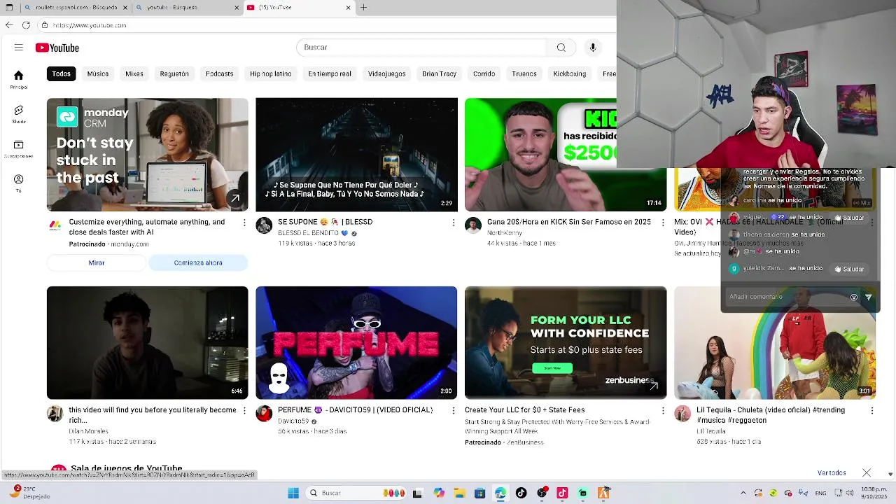Dismiss Sala de juegos section with X

pos(867,473)
